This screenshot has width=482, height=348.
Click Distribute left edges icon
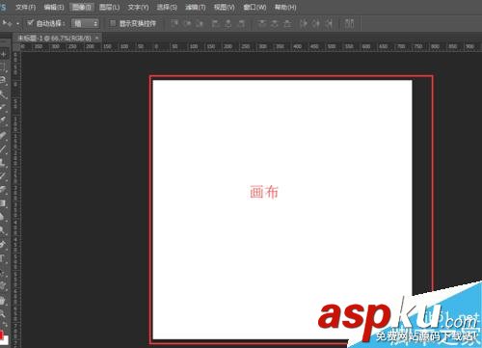pyautogui.click(x=304, y=23)
